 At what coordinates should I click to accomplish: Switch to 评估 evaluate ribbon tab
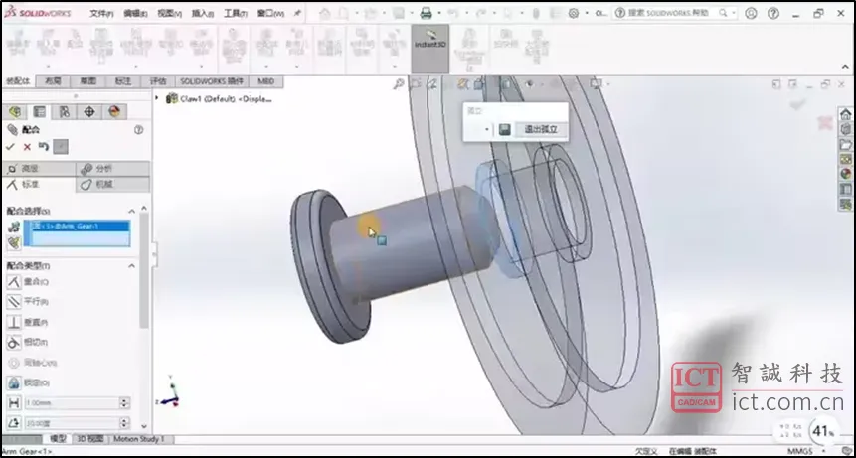(x=158, y=81)
